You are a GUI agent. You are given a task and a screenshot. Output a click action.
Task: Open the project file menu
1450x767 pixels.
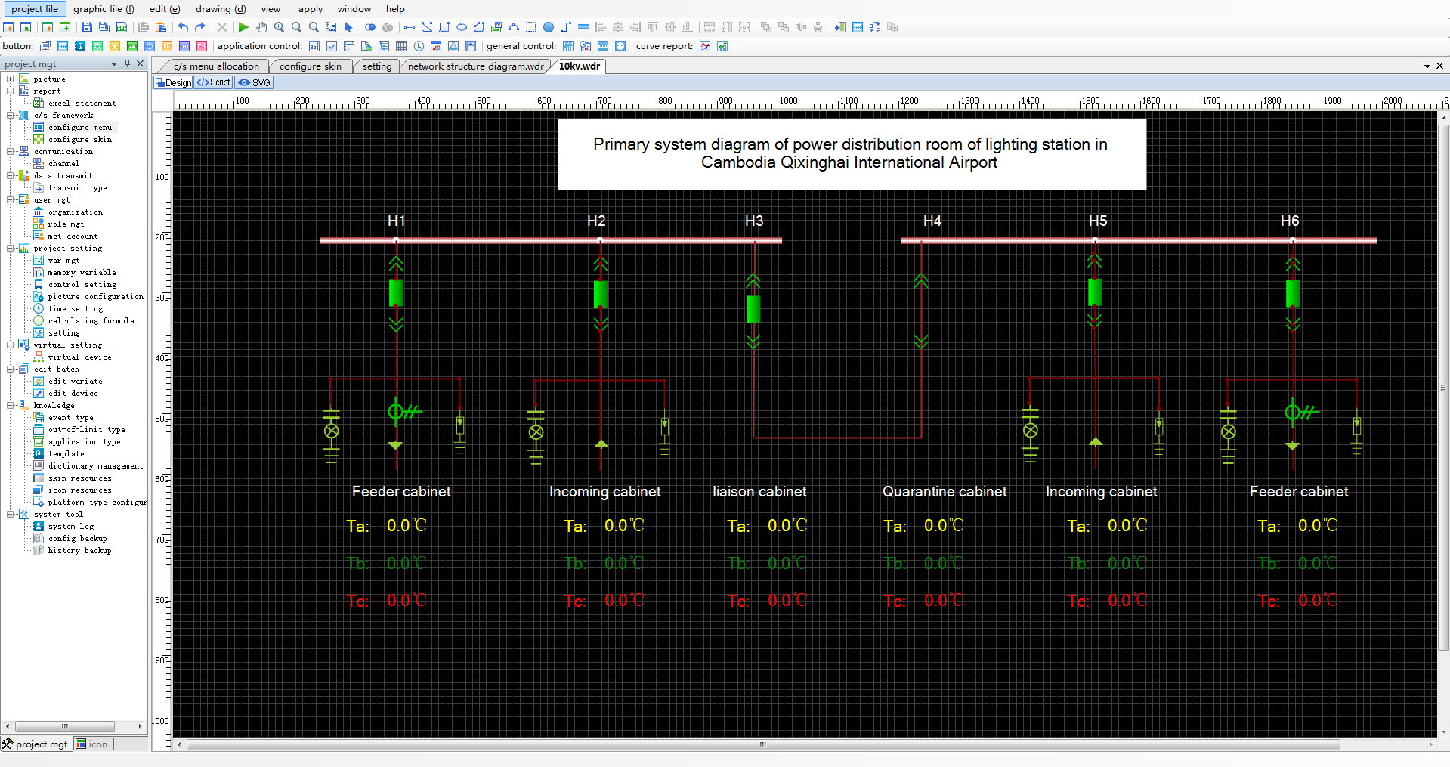coord(35,8)
